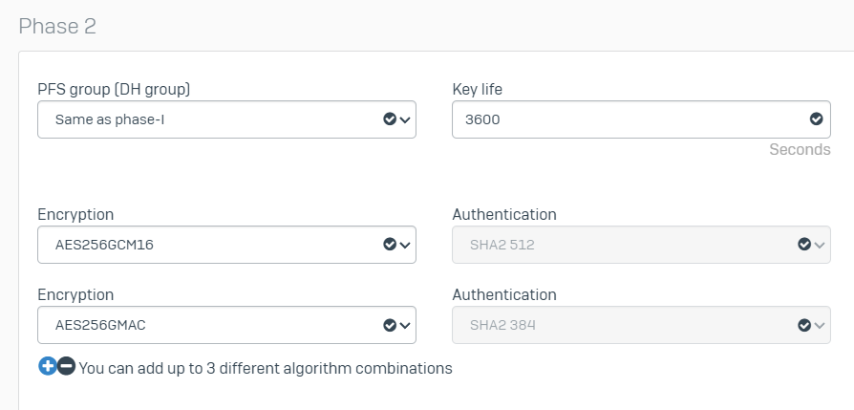Click the checkmark icon in Key life field

(816, 119)
